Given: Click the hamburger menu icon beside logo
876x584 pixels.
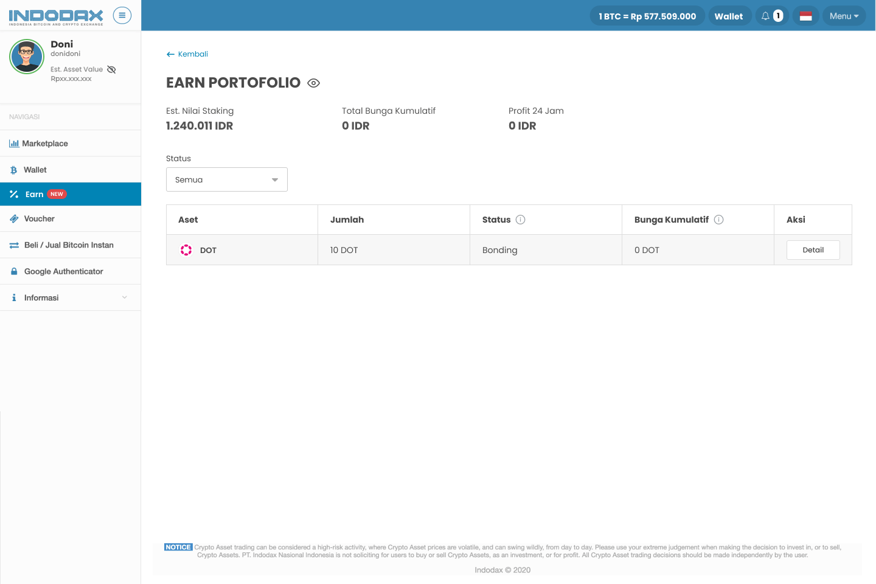Looking at the screenshot, I should (122, 16).
